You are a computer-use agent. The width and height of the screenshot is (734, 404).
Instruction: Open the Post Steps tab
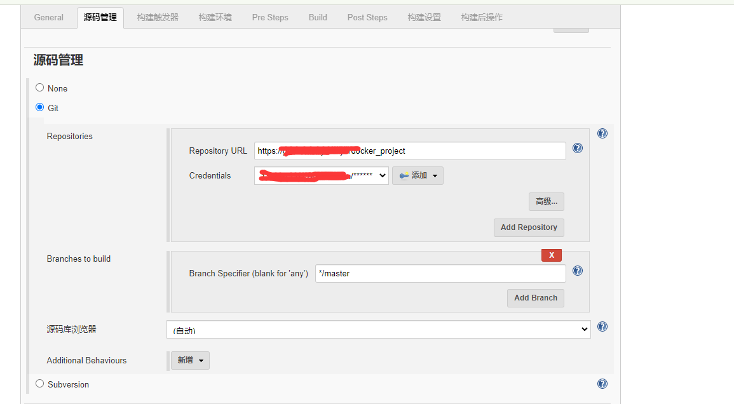pyautogui.click(x=367, y=17)
